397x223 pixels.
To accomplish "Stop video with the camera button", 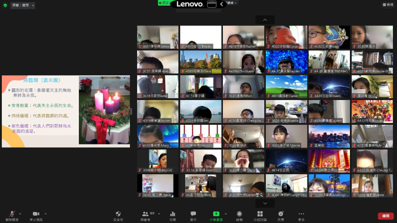I will pyautogui.click(x=36, y=216).
